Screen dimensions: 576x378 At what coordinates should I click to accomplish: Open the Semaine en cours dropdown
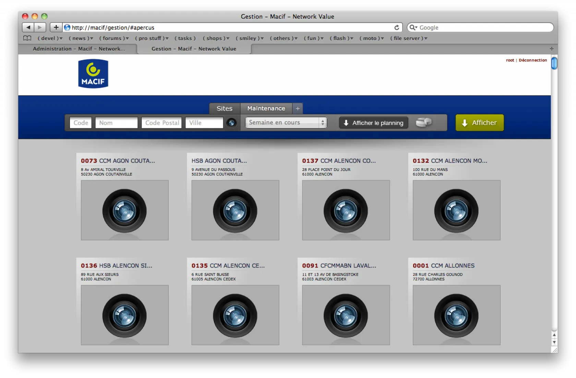[286, 122]
